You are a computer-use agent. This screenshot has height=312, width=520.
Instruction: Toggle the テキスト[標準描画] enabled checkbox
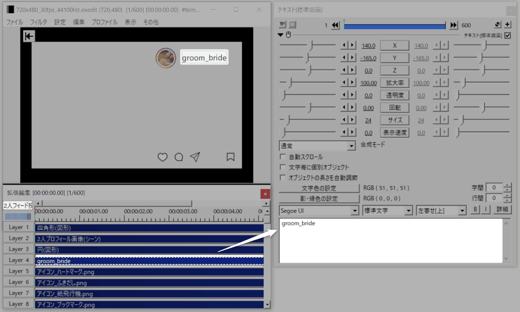pos(507,35)
